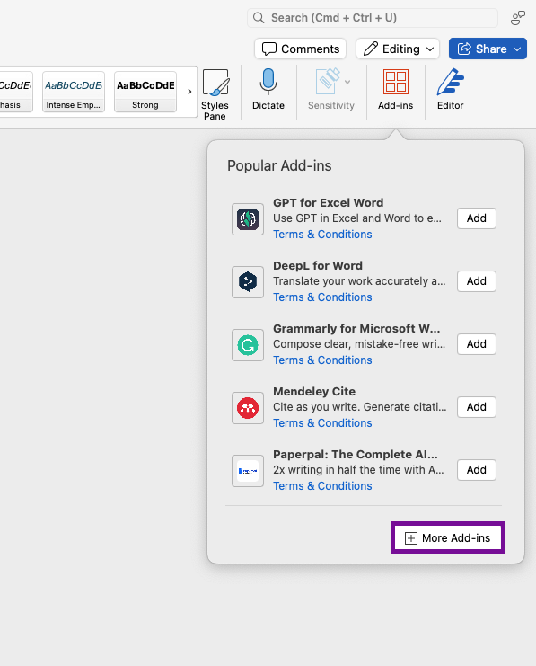Click the '2x writing in half the time' description
Image resolution: width=536 pixels, height=666 pixels.
358,470
